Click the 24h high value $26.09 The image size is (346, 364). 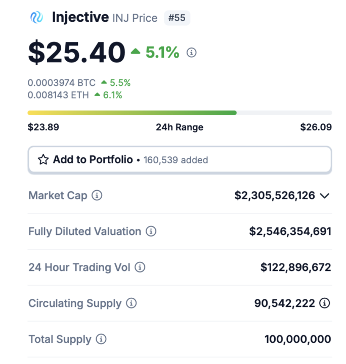click(316, 127)
